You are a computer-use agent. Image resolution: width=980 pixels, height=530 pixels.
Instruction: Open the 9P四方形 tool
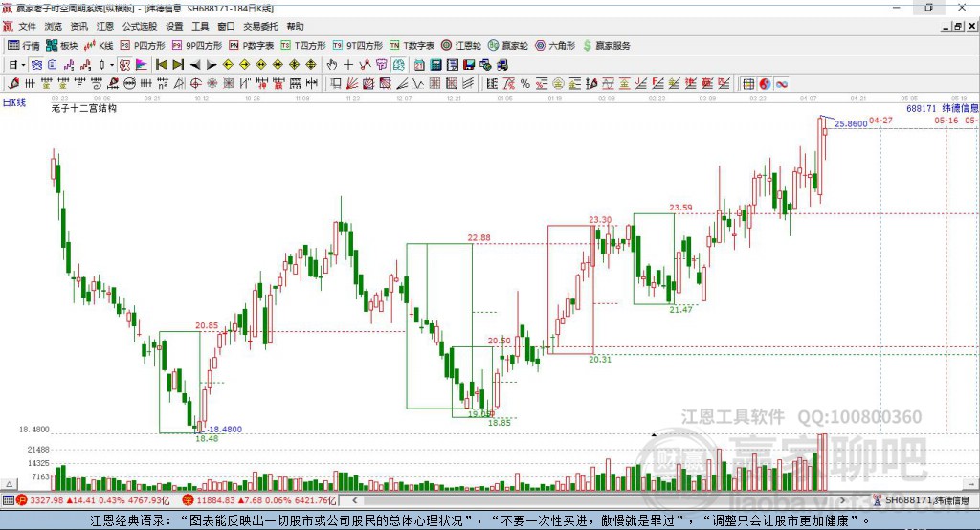coord(197,46)
